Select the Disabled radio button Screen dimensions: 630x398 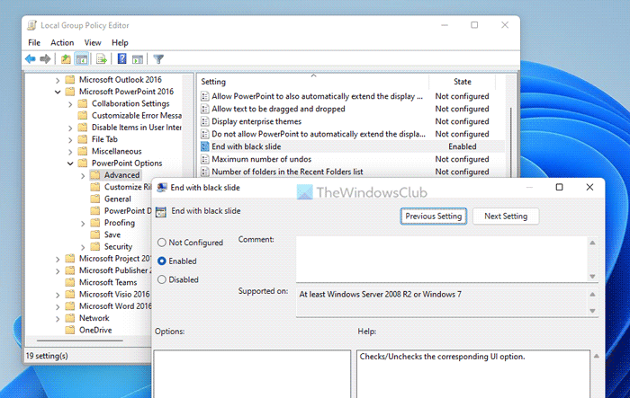161,279
